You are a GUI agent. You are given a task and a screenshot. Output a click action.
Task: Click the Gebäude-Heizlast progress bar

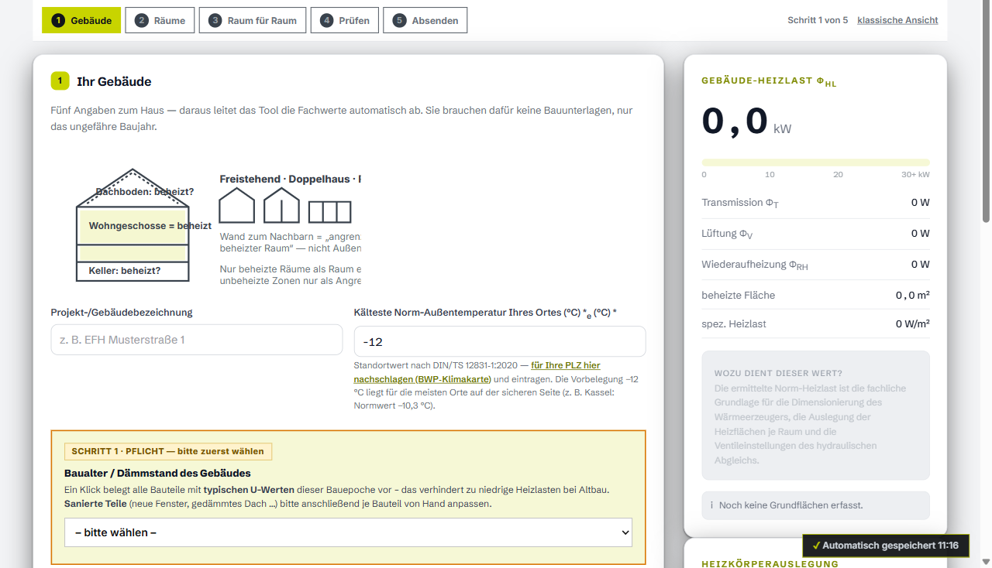(x=815, y=163)
